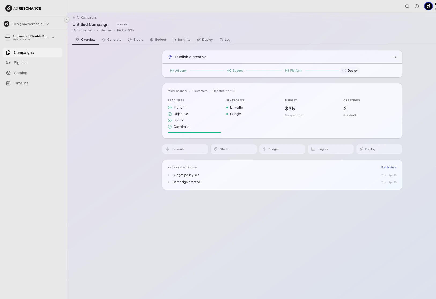Open the Publish a creative arrow
This screenshot has height=299, width=436.
click(x=395, y=57)
